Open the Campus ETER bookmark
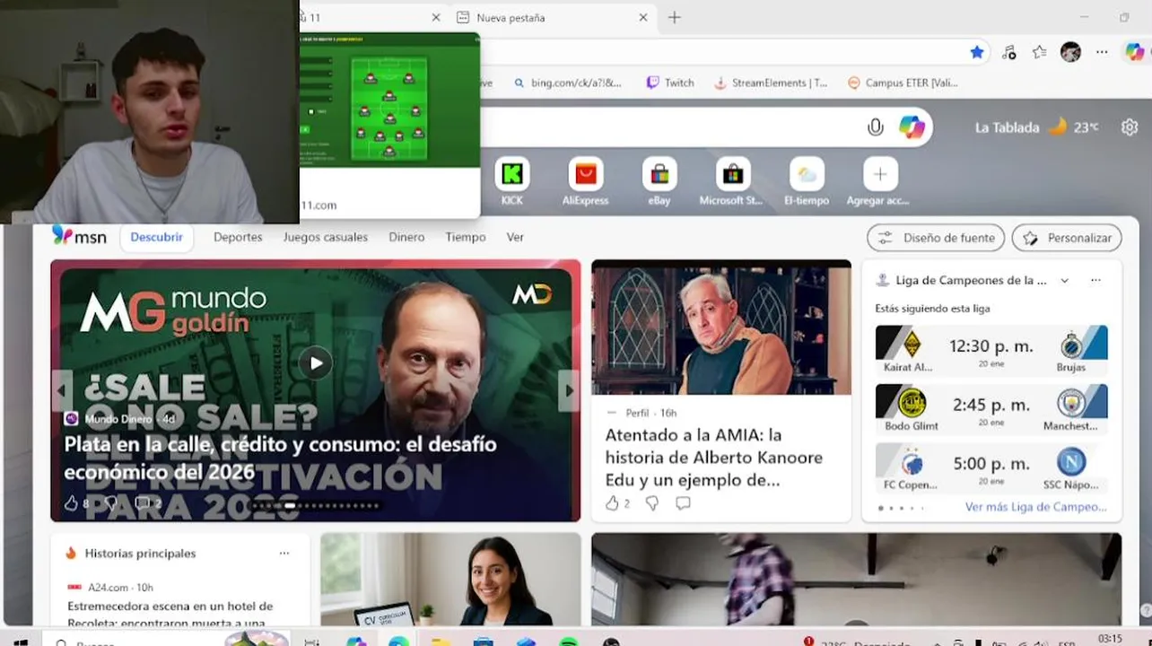Viewport: 1152px width, 646px height. click(903, 83)
